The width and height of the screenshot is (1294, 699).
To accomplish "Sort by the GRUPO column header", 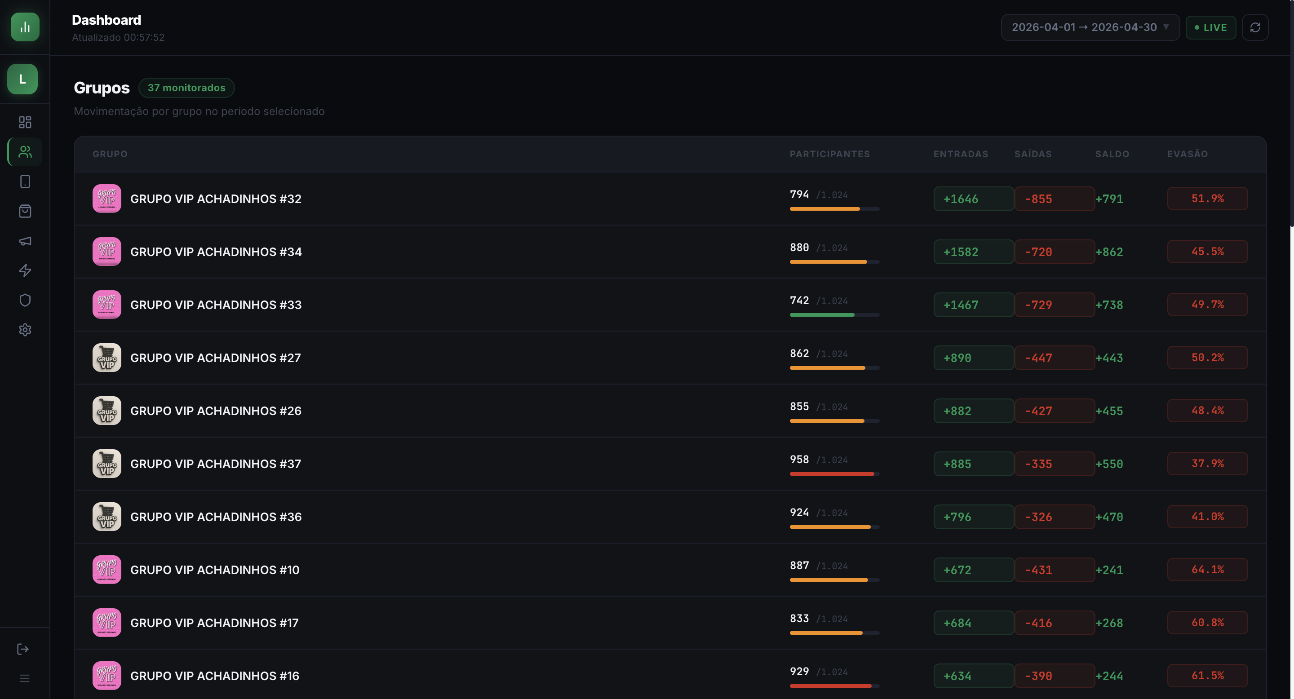I will 110,154.
